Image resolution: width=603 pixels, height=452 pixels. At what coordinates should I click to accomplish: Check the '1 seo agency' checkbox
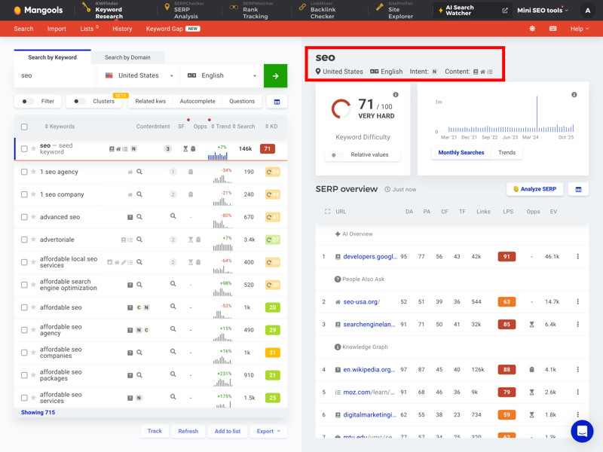click(x=24, y=172)
